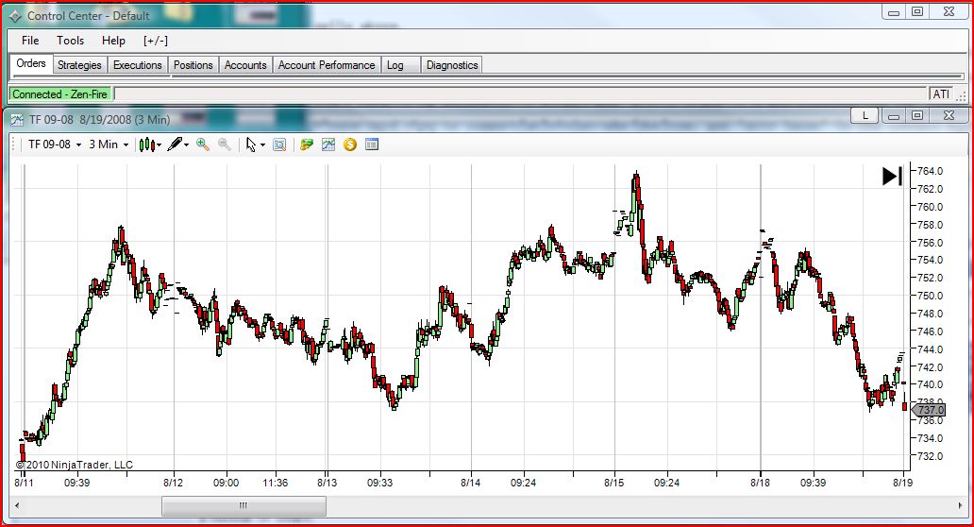Click the gold coin chart trader icon

tap(350, 144)
